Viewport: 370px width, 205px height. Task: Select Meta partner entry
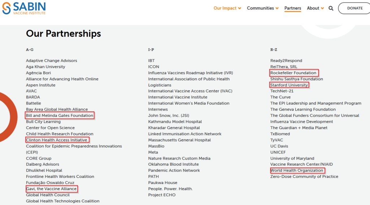pos(153,152)
